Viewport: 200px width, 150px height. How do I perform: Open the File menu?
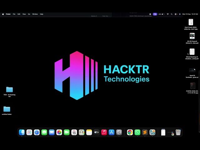point(14,14)
